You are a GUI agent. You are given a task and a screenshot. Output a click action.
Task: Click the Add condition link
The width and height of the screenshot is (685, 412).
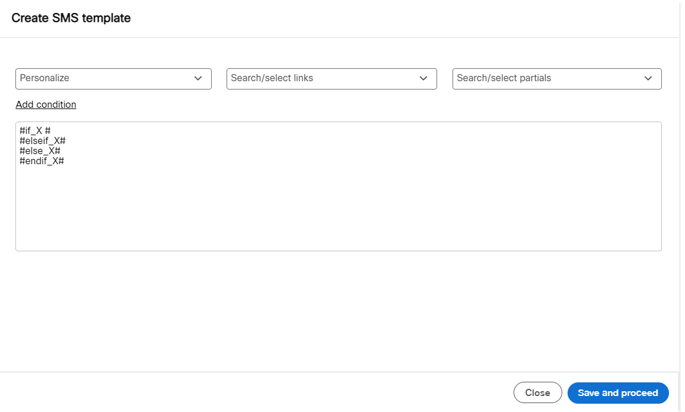point(46,104)
